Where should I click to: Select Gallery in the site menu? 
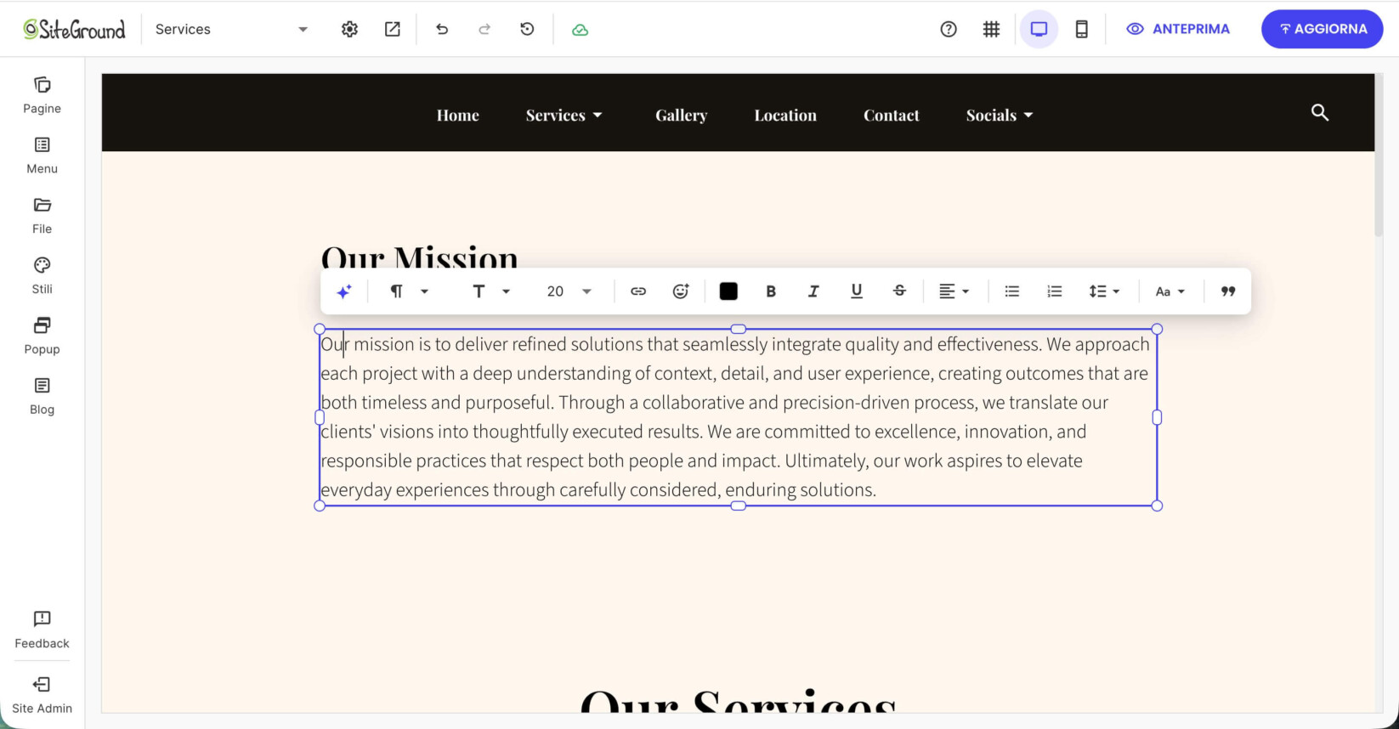pyautogui.click(x=681, y=115)
